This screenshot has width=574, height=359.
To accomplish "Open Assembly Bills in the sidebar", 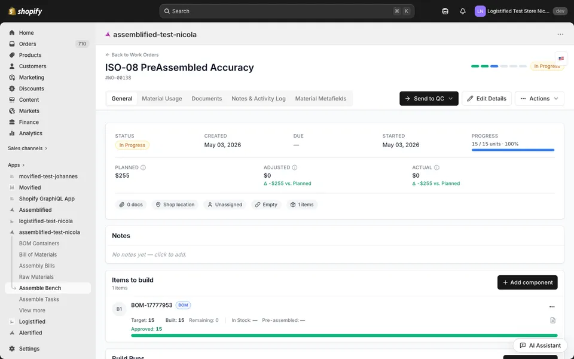I will 37,266.
